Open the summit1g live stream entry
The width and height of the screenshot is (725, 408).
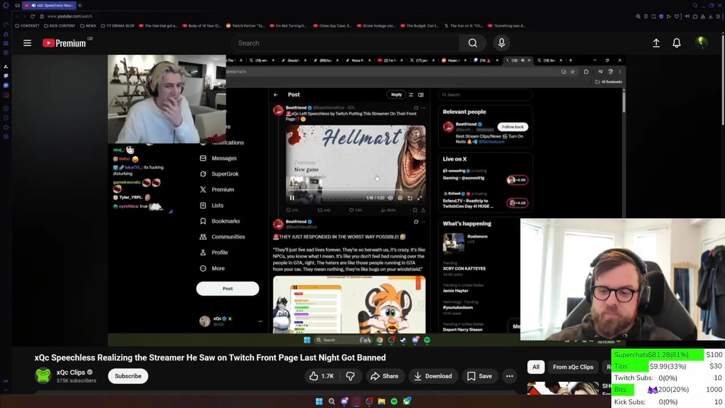pos(485,174)
